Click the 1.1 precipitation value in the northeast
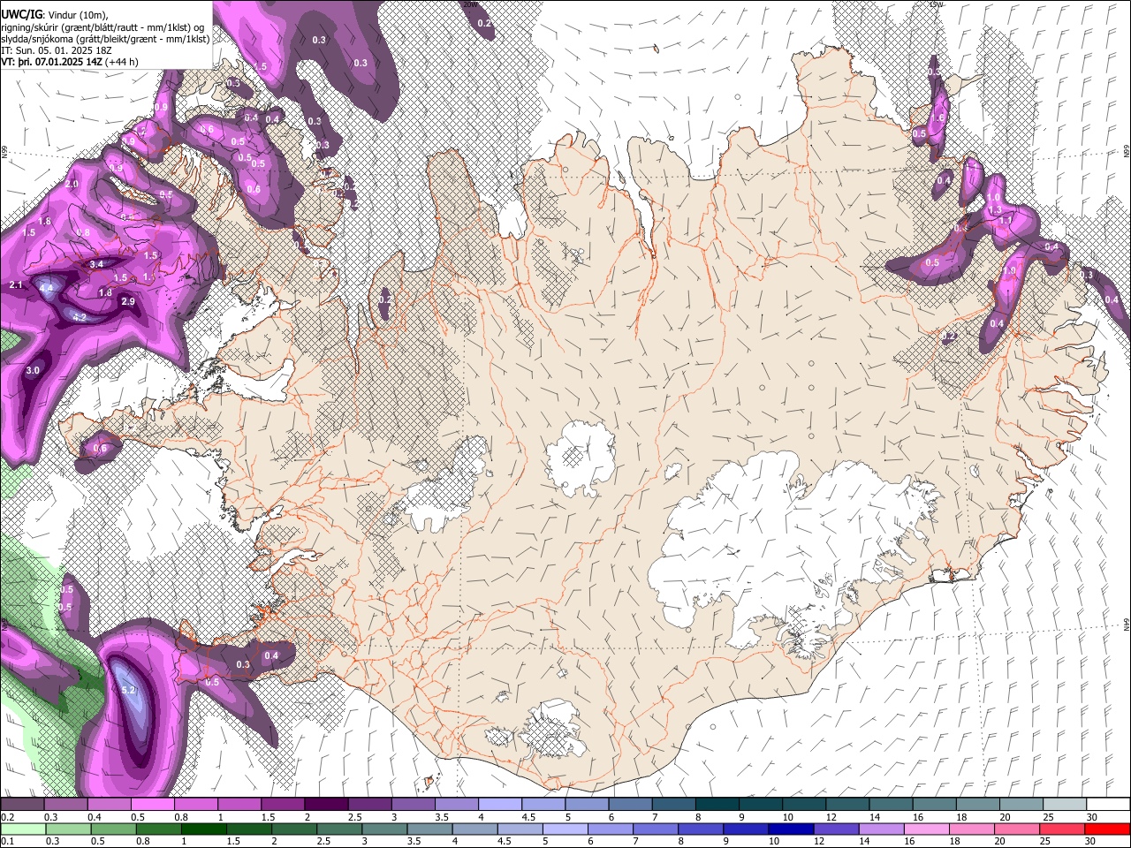1131x848 pixels. coord(1006,220)
